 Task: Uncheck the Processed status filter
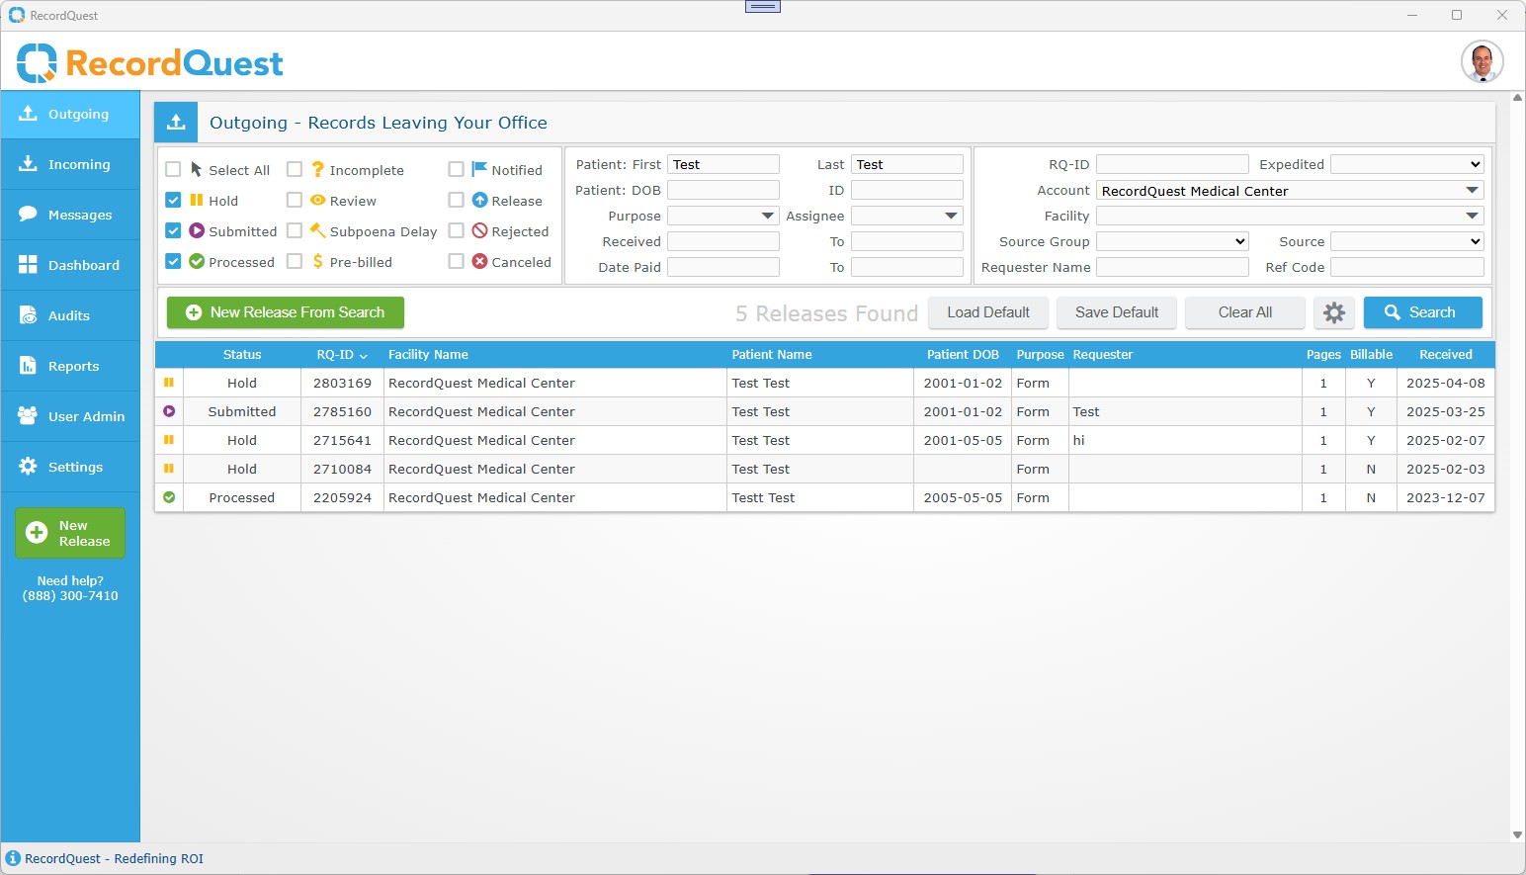point(173,261)
